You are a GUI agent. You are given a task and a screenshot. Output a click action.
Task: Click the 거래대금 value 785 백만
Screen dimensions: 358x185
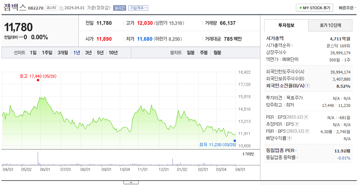(233, 39)
